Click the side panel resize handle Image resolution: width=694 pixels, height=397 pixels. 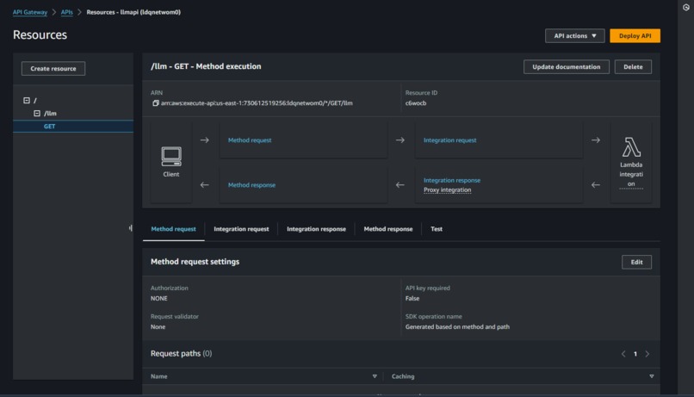tap(131, 228)
